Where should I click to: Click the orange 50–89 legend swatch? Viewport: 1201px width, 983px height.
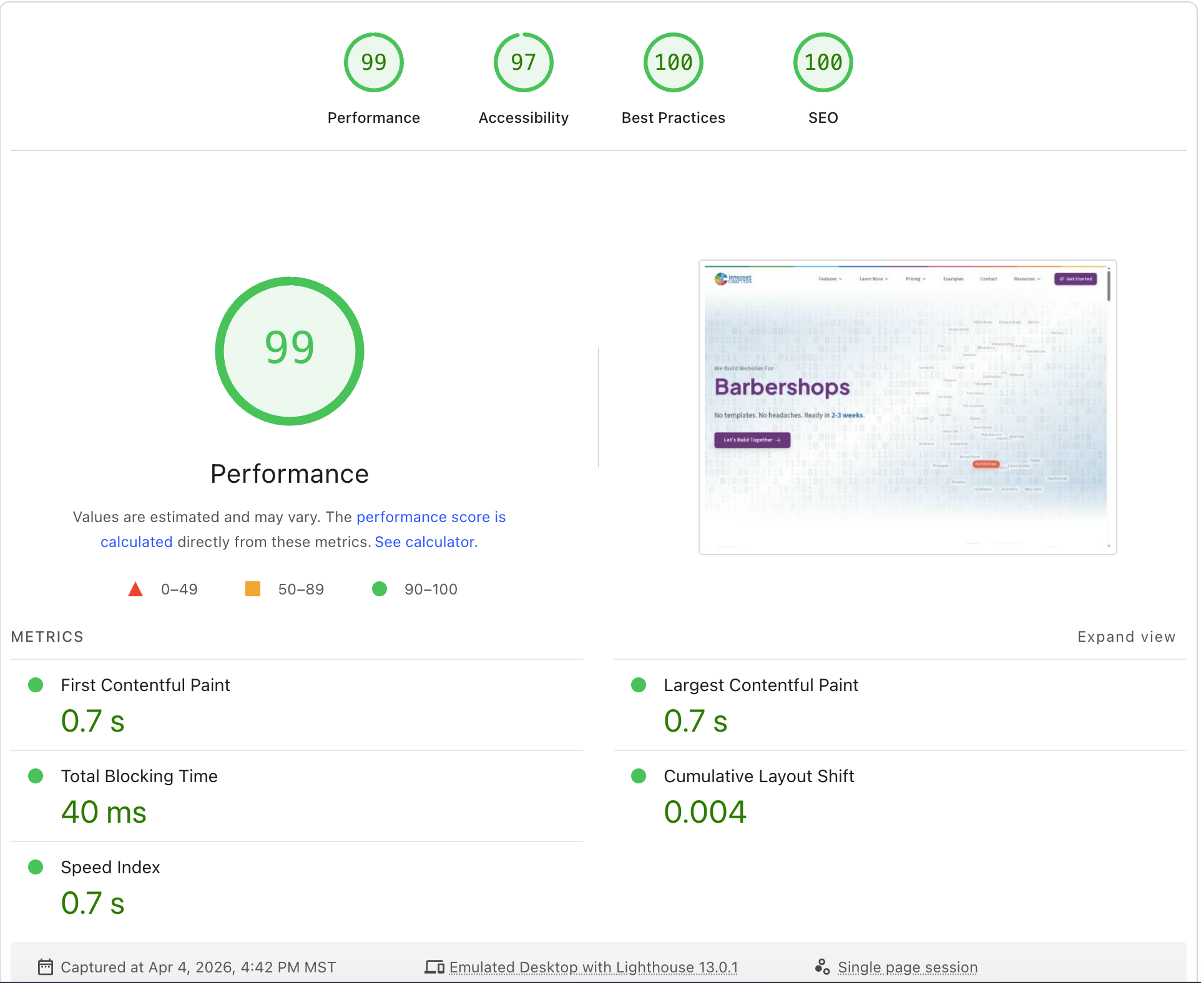pos(253,589)
